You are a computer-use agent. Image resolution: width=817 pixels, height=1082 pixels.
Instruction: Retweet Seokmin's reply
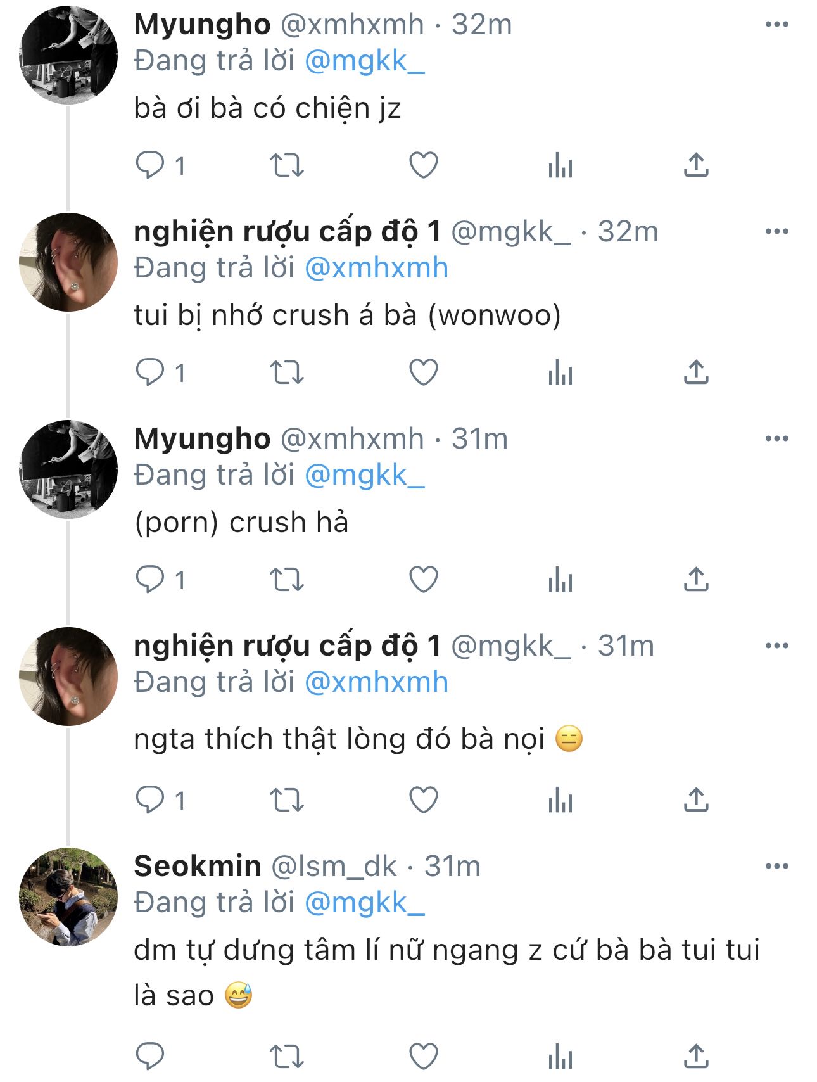287,1055
